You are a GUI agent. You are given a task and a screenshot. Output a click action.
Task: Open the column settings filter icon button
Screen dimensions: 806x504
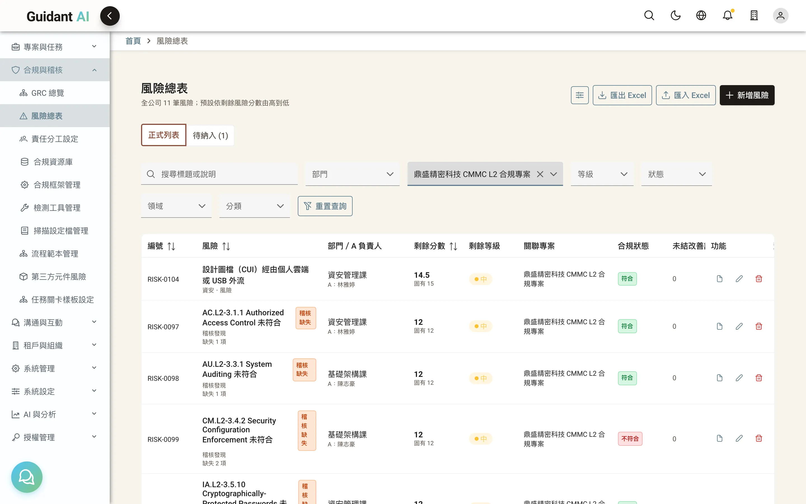580,95
